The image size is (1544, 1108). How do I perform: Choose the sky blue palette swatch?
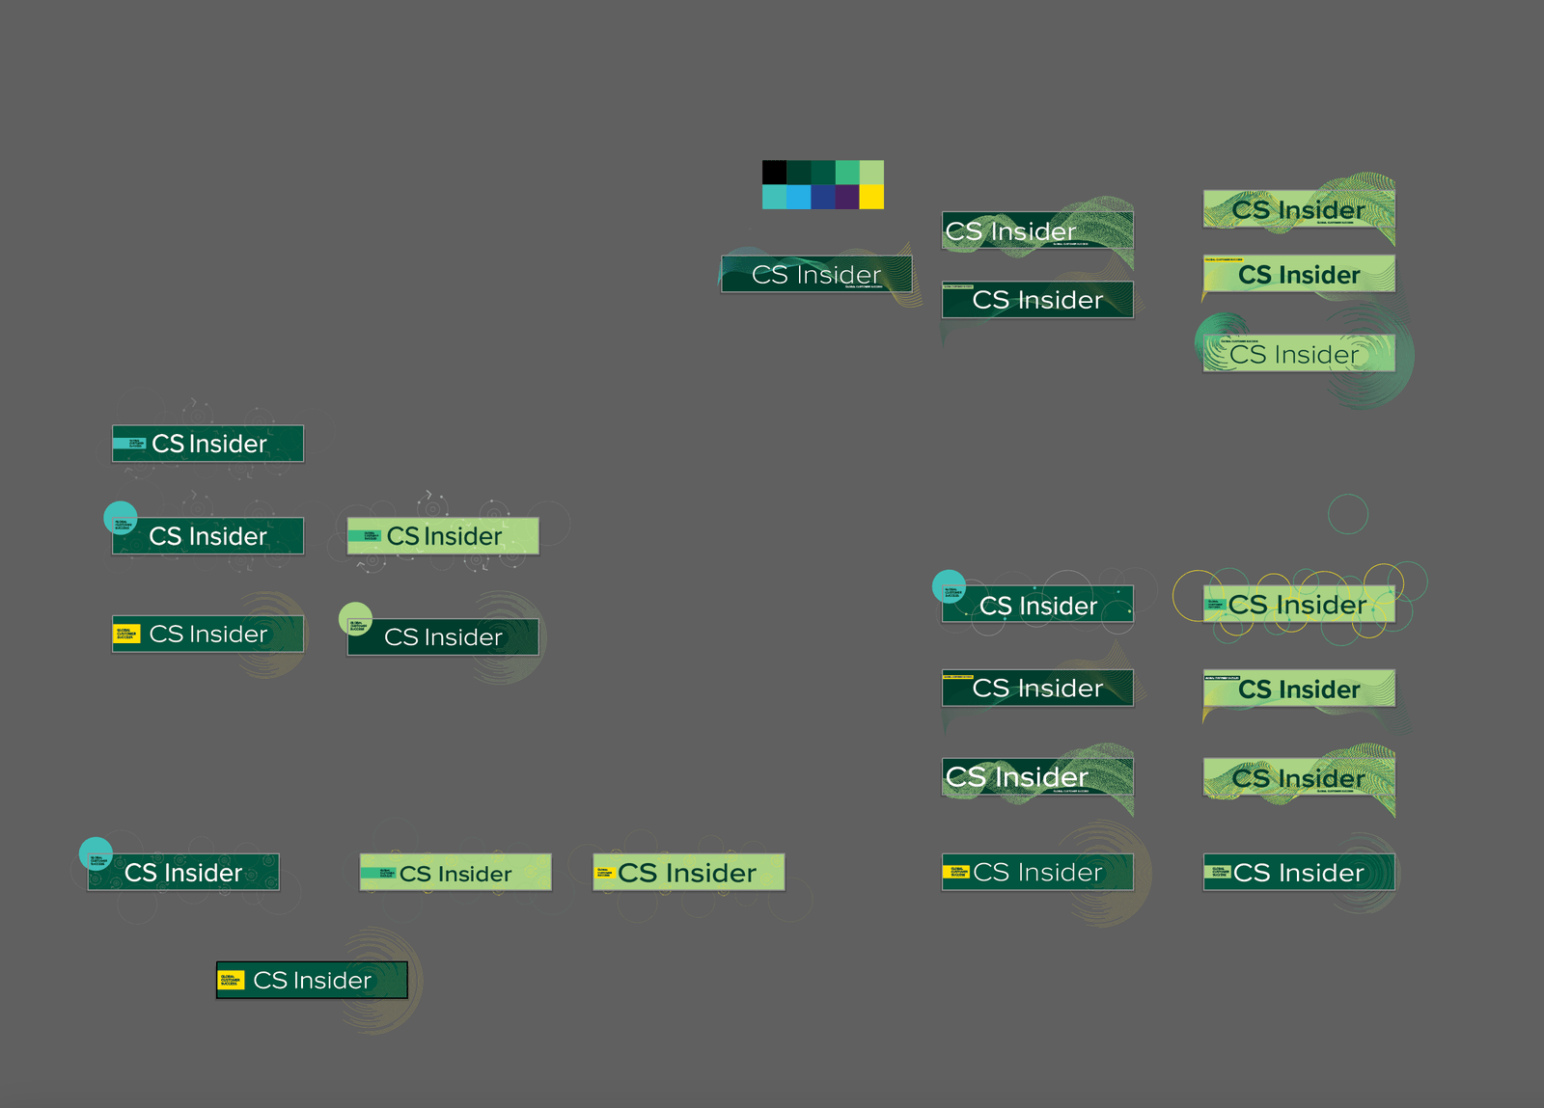click(x=799, y=197)
